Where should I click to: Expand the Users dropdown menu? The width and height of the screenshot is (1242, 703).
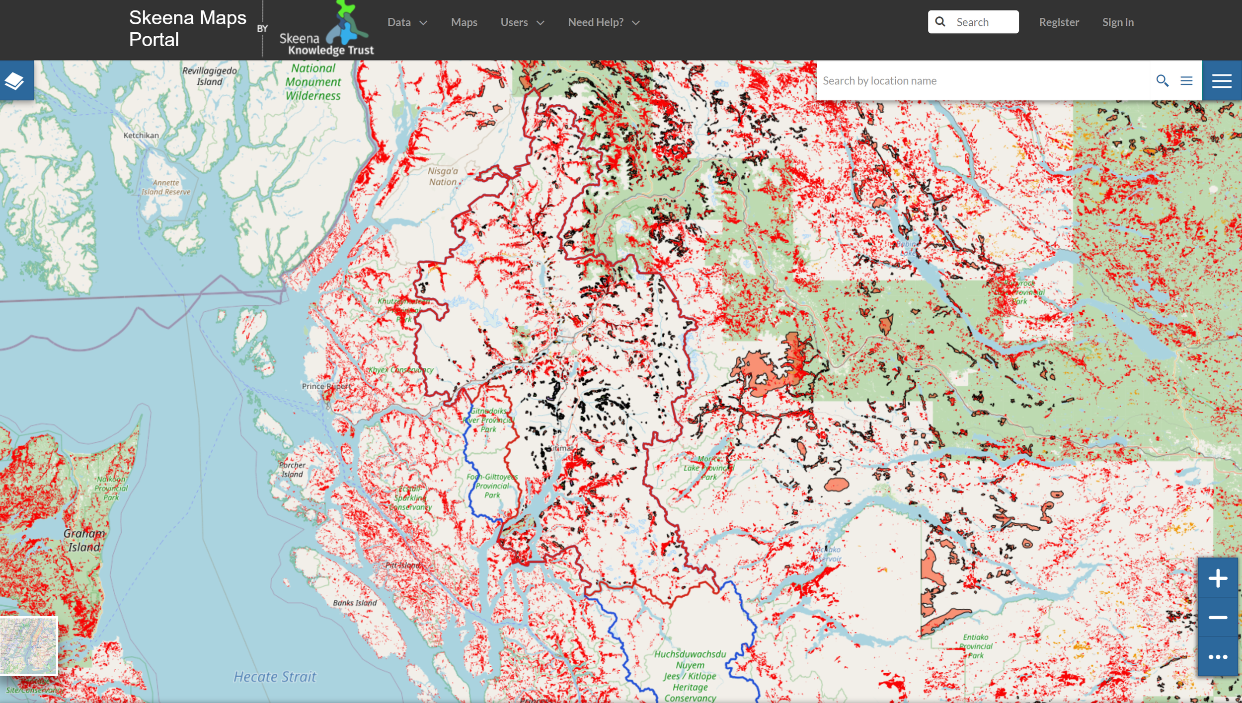(x=522, y=22)
